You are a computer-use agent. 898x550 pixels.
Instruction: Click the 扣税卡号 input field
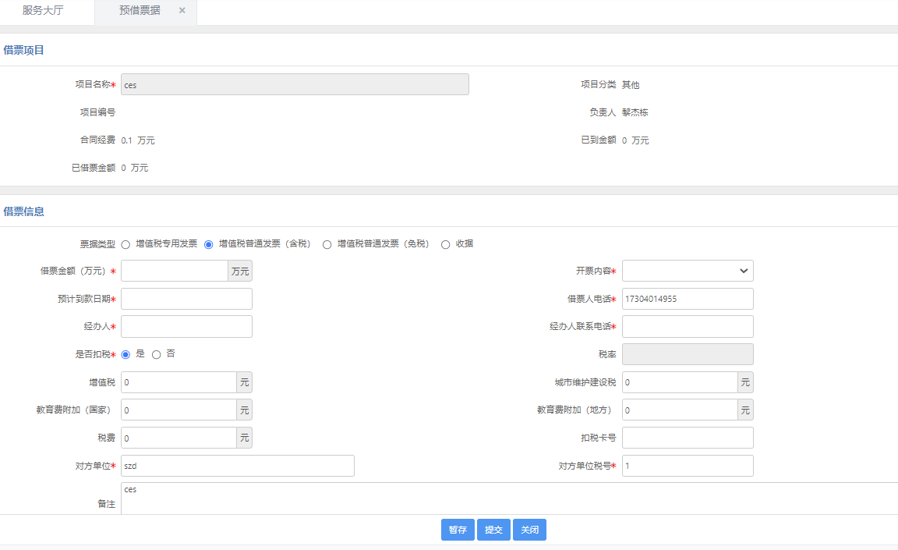click(687, 438)
